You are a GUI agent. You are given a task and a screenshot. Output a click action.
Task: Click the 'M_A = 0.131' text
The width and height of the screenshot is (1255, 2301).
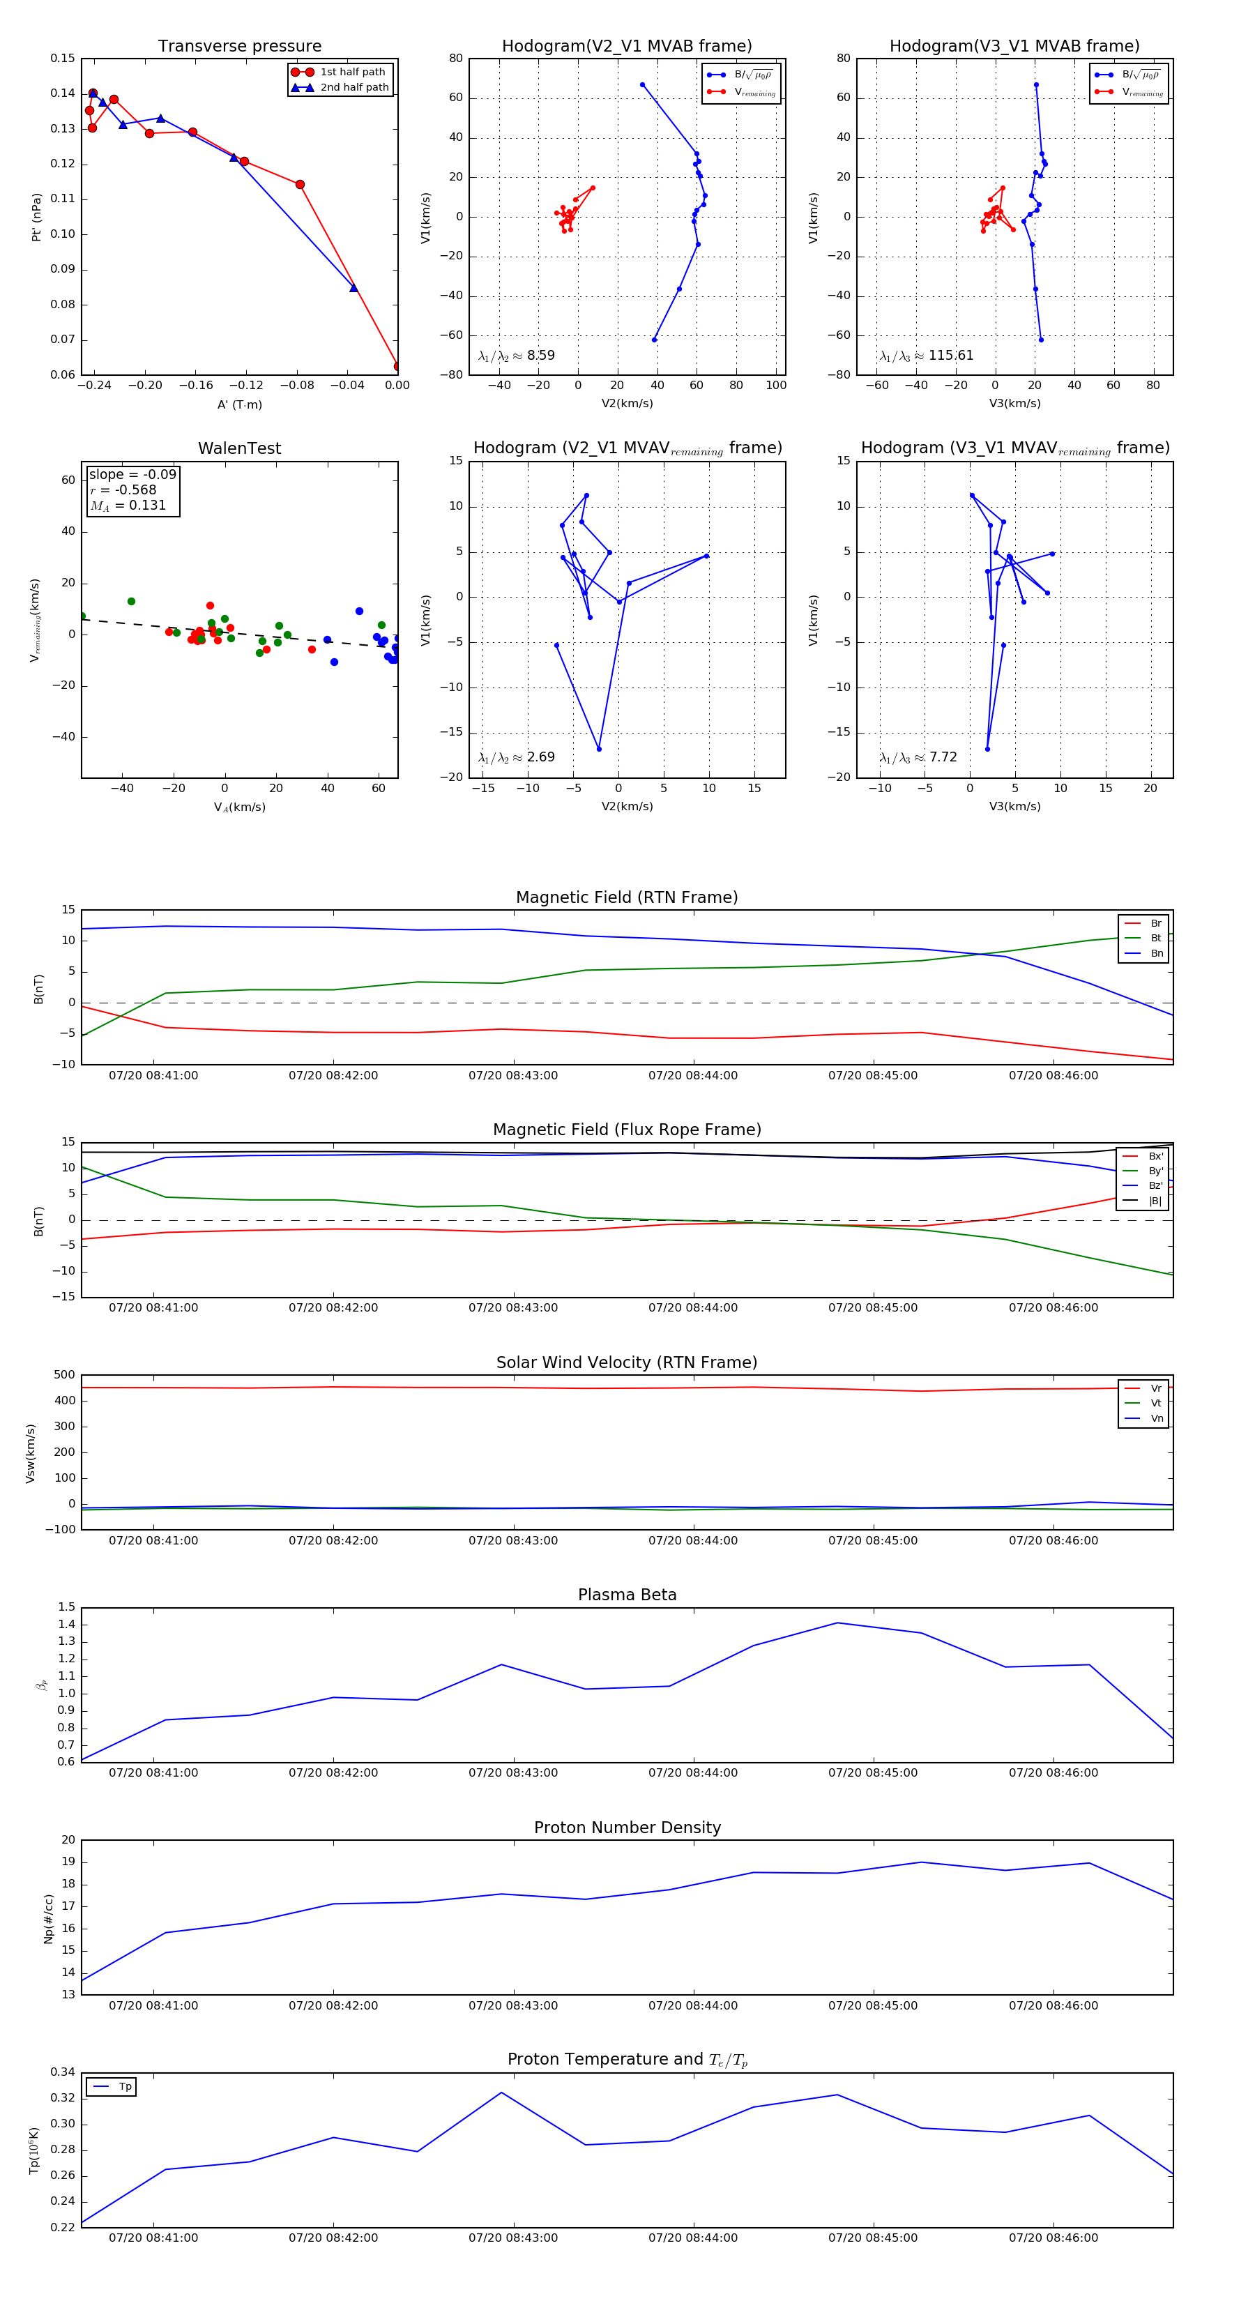pos(128,506)
